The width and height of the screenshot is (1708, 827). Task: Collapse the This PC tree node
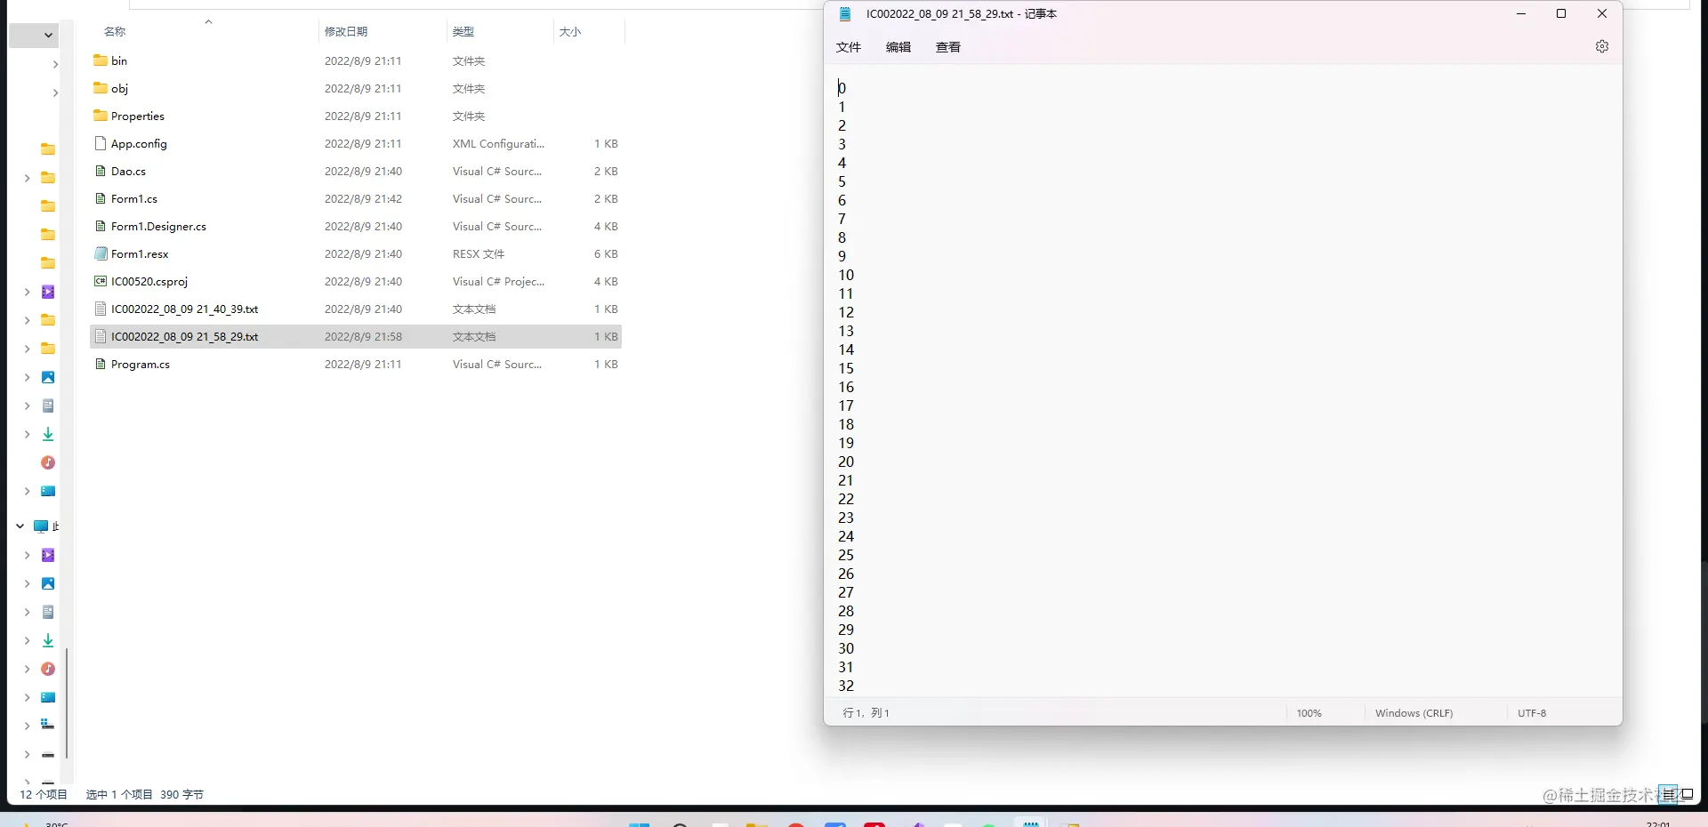tap(20, 526)
